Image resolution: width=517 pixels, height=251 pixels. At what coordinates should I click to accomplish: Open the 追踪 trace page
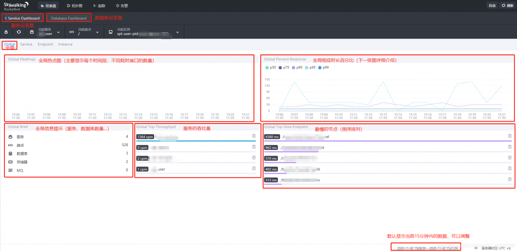coord(99,6)
